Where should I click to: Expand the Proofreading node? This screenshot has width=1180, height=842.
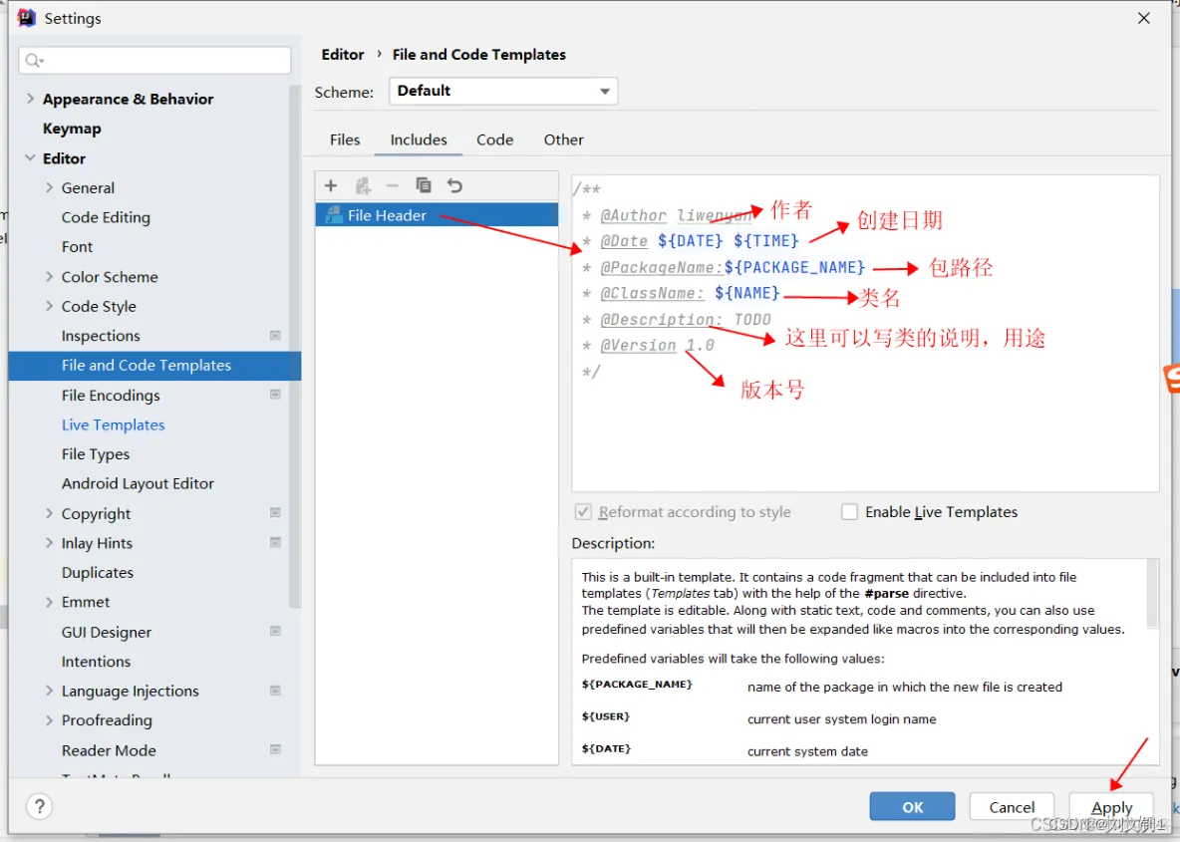click(x=49, y=720)
